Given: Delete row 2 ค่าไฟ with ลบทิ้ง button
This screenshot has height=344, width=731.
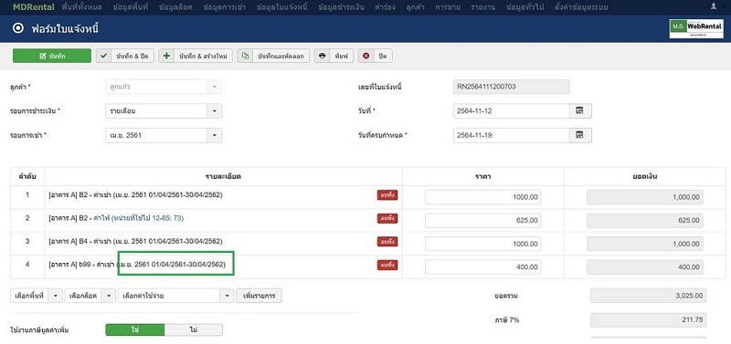Looking at the screenshot, I should (x=387, y=218).
